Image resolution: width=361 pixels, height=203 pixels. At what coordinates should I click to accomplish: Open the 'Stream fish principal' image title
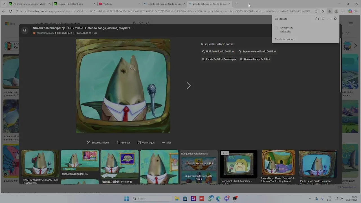pyautogui.click(x=83, y=28)
